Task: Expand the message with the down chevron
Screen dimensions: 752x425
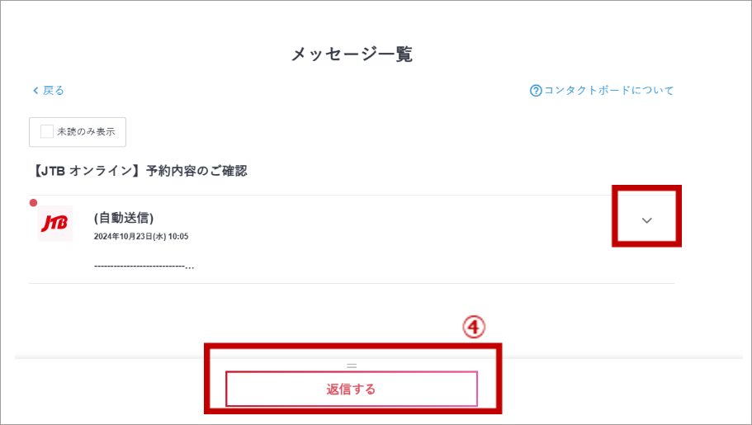Action: click(647, 220)
